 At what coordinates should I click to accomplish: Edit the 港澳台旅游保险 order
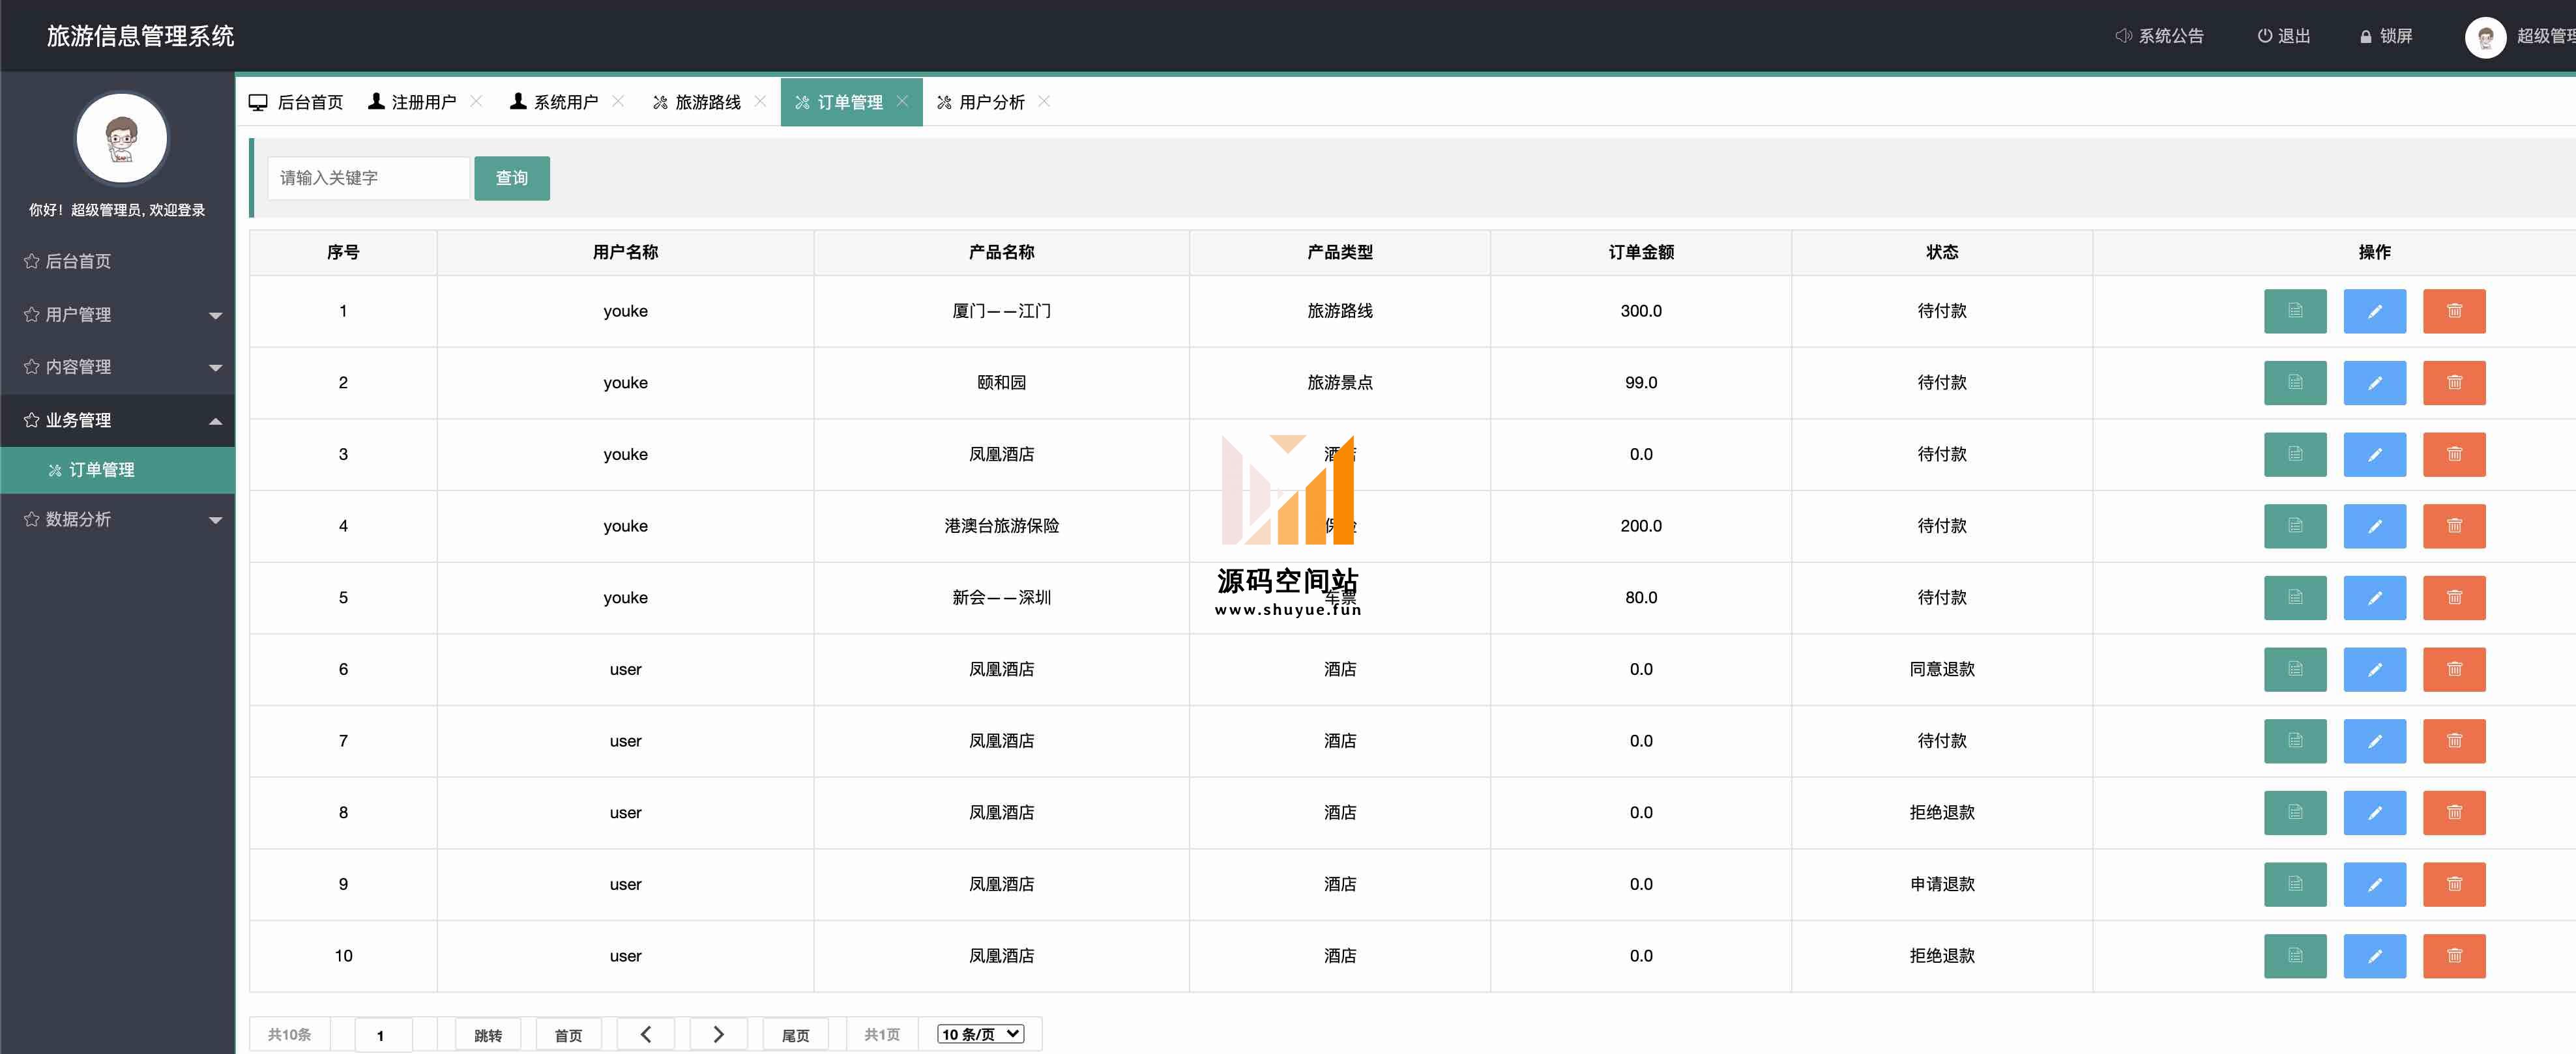tap(2374, 526)
